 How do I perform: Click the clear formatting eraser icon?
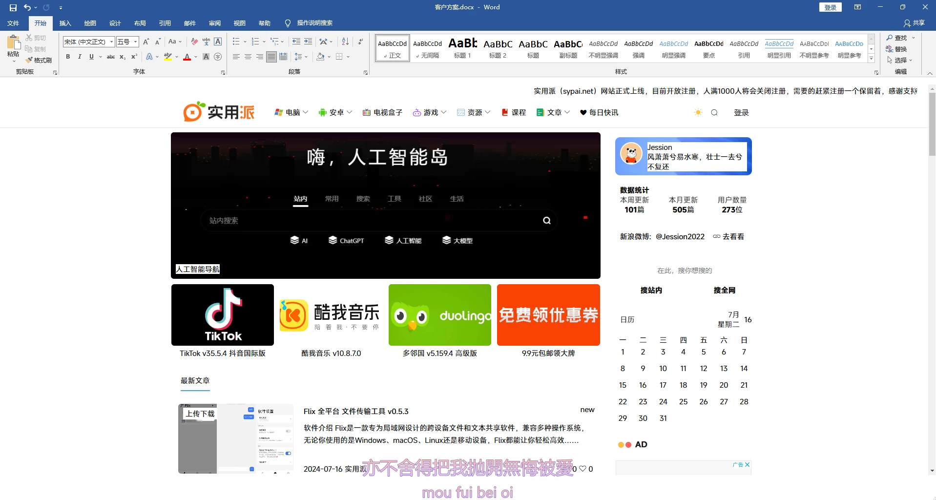click(x=194, y=42)
